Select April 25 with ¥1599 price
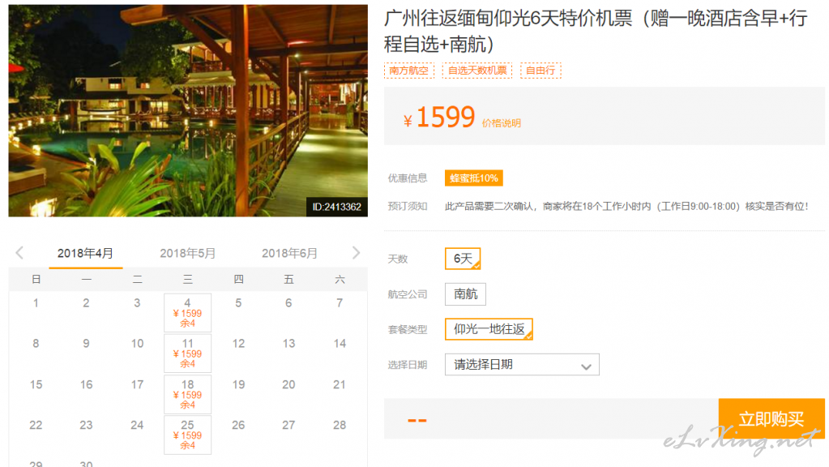 click(188, 435)
